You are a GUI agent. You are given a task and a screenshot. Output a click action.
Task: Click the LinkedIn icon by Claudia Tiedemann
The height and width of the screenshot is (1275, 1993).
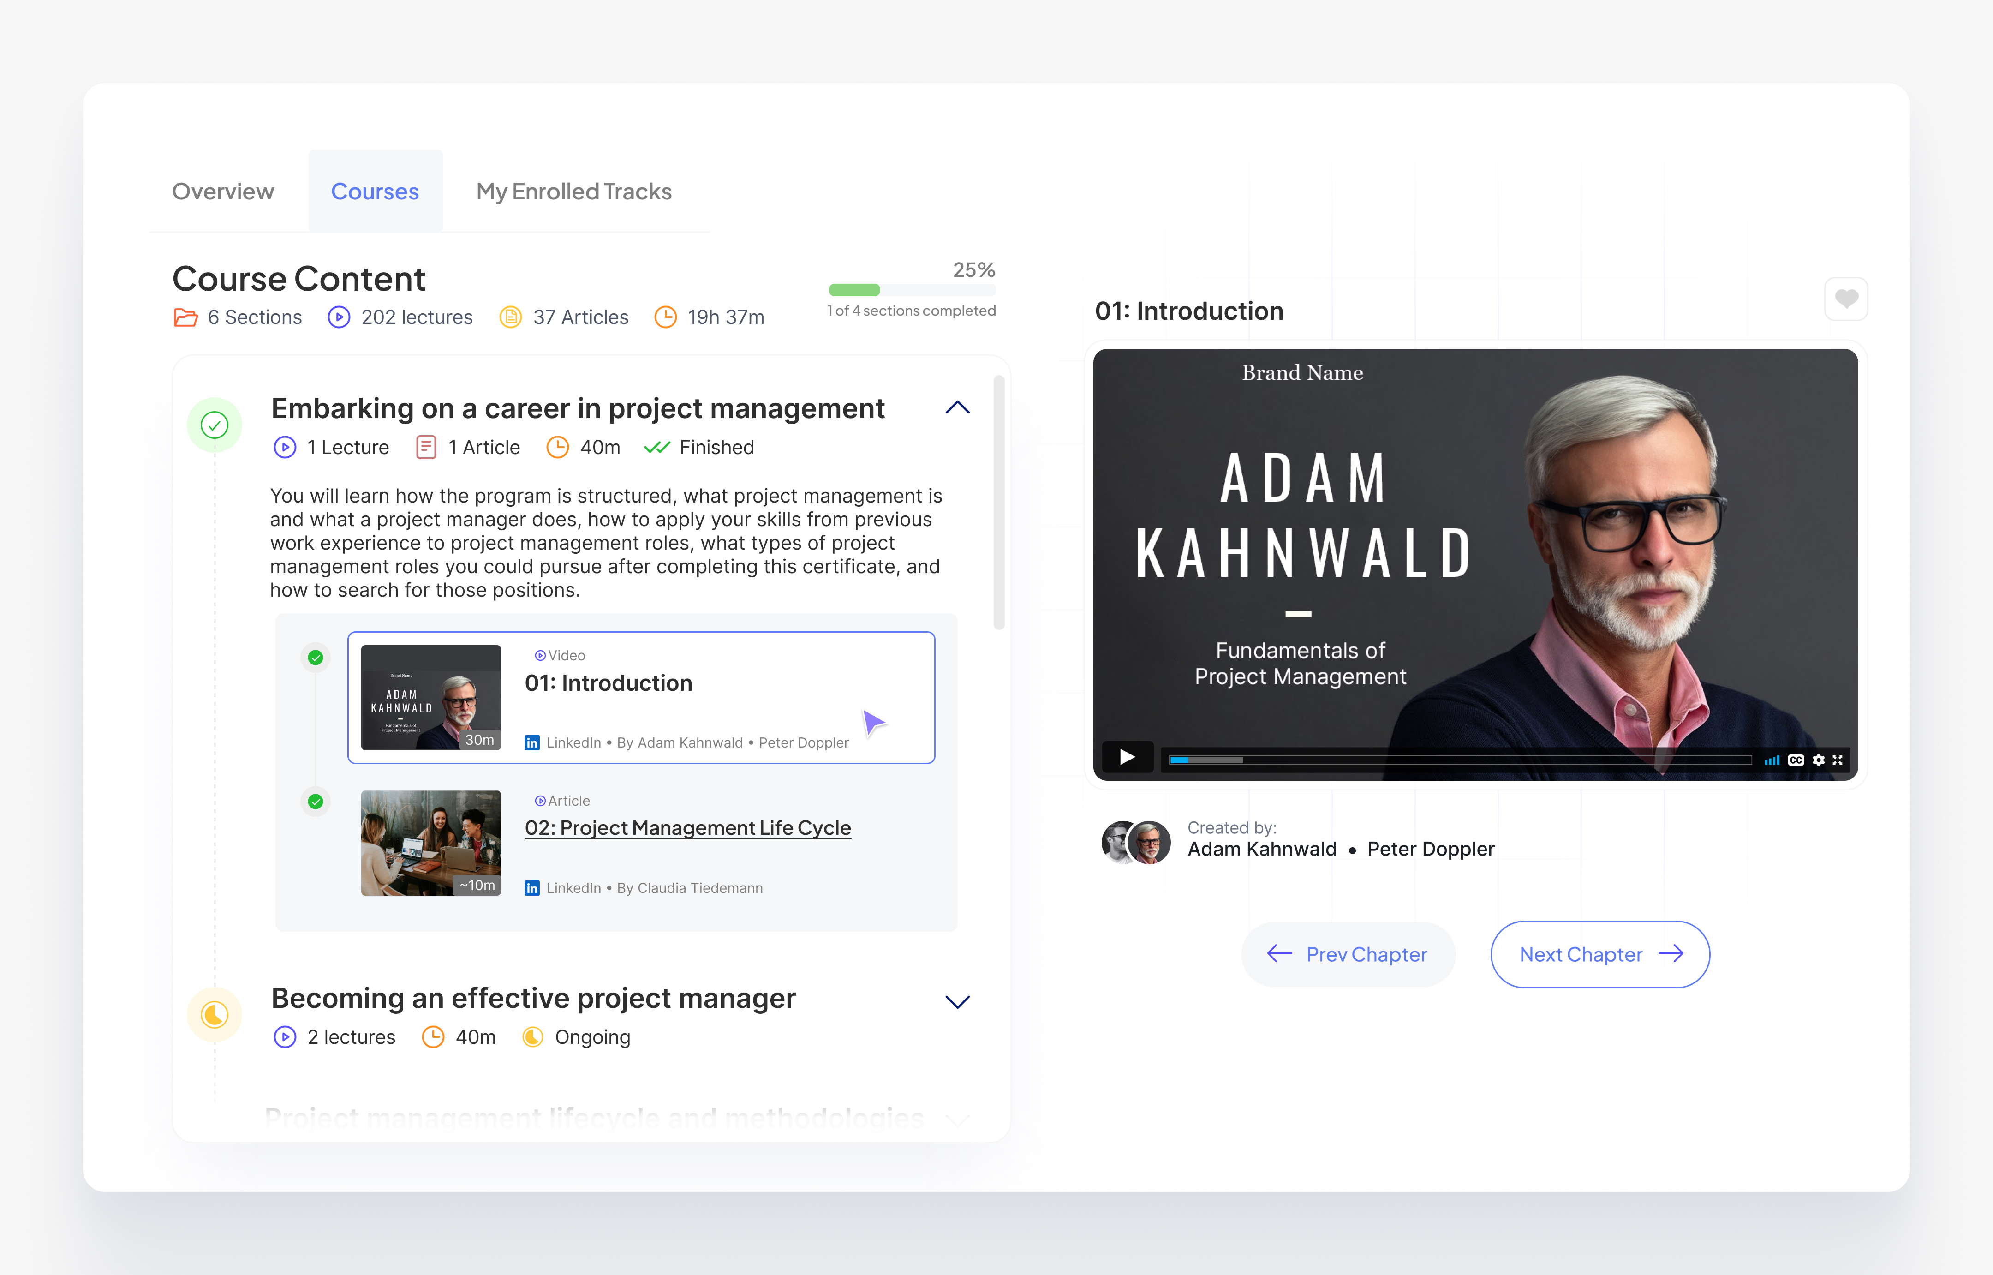[x=532, y=887]
